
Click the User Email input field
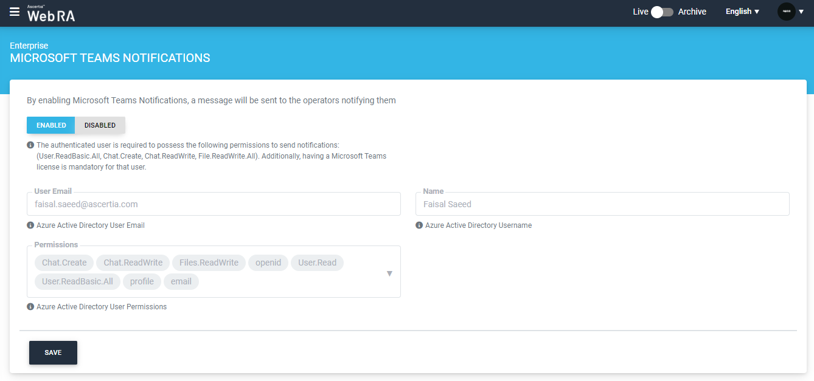pyautogui.click(x=214, y=204)
